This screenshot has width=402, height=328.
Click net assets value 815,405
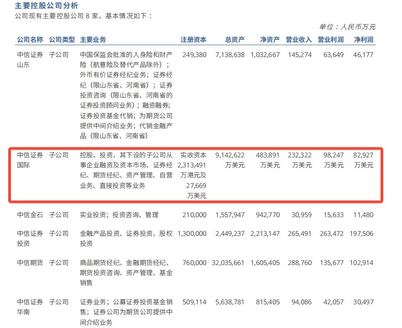pos(268,302)
